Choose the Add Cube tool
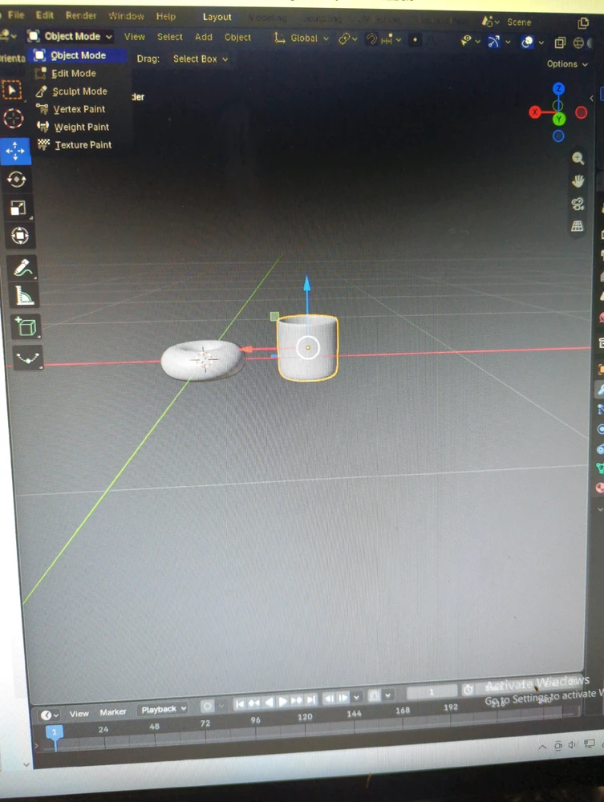604x802 pixels. pyautogui.click(x=26, y=326)
